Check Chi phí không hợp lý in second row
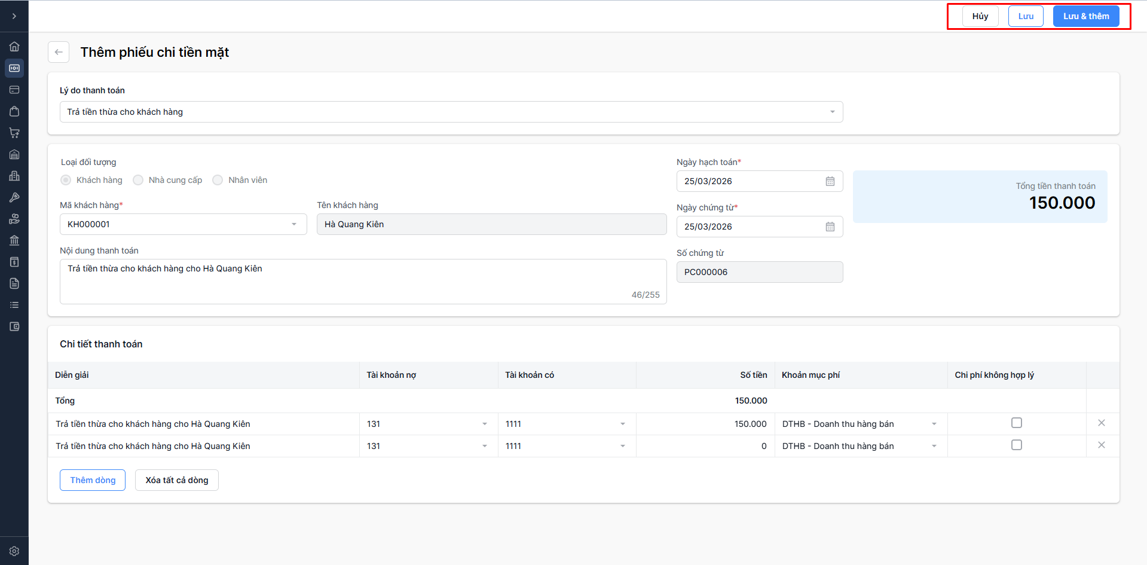Viewport: 1147px width, 565px height. [1016, 445]
